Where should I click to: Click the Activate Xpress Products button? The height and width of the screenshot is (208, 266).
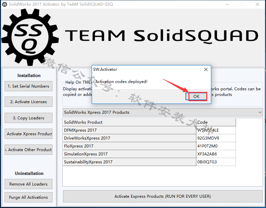tap(28, 134)
